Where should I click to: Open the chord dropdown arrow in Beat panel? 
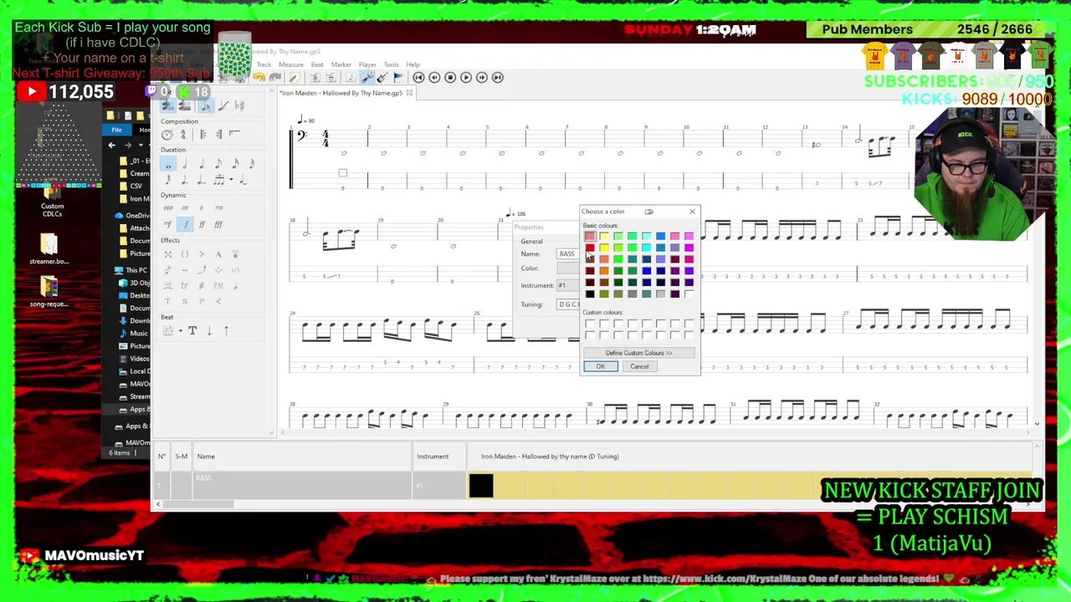pyautogui.click(x=181, y=331)
